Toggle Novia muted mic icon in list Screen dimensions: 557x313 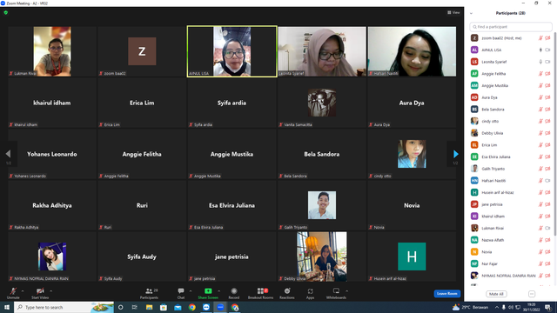[540, 252]
